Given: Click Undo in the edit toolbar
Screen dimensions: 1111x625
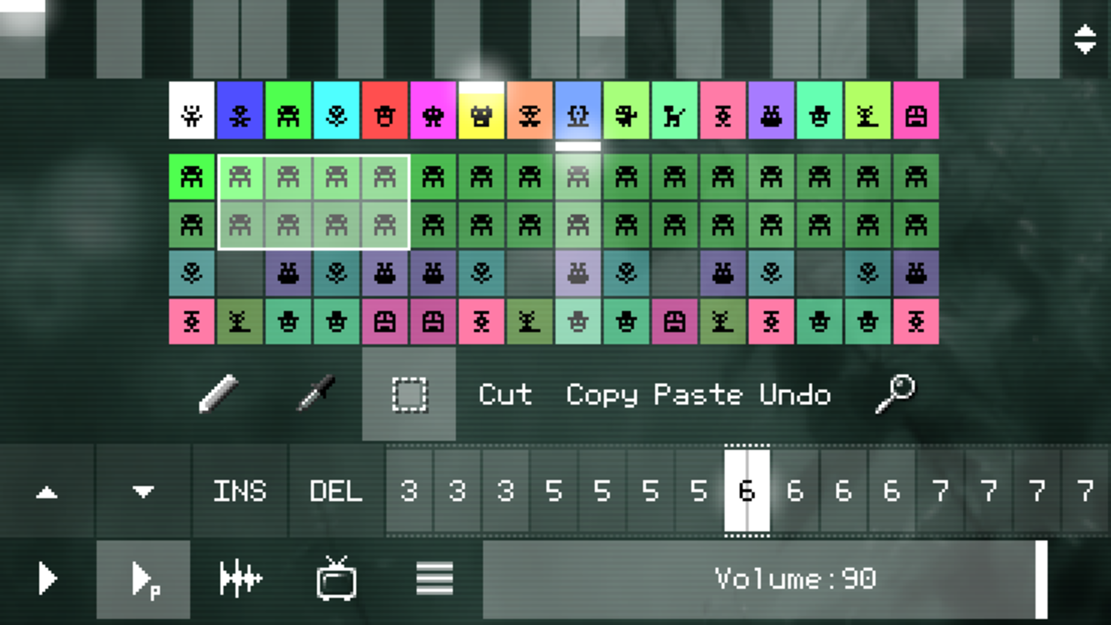Looking at the screenshot, I should pyautogui.click(x=795, y=394).
